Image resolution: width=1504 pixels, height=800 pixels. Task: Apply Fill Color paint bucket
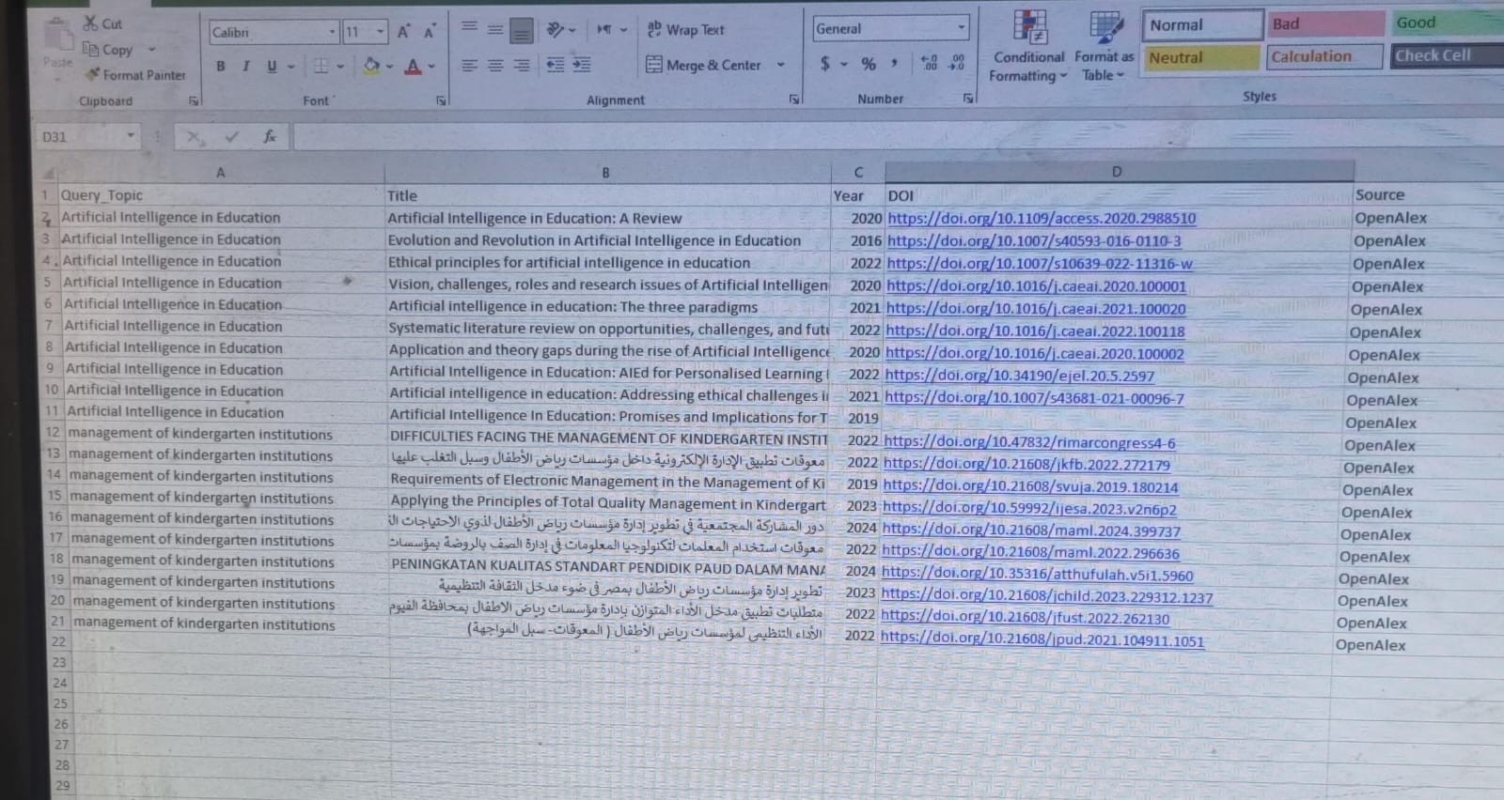click(371, 66)
